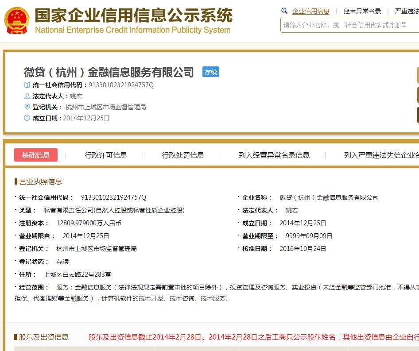419x351 pixels.
Task: Open the 列入经营异常名录信息 tab
Action: click(274, 155)
